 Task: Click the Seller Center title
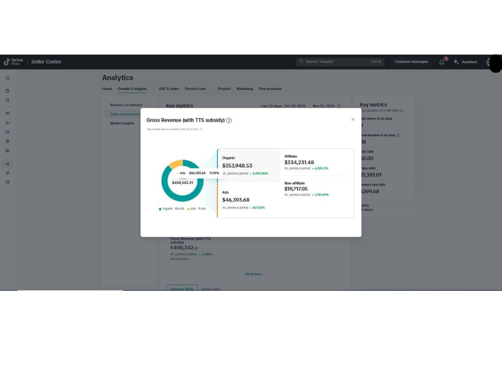coord(46,62)
